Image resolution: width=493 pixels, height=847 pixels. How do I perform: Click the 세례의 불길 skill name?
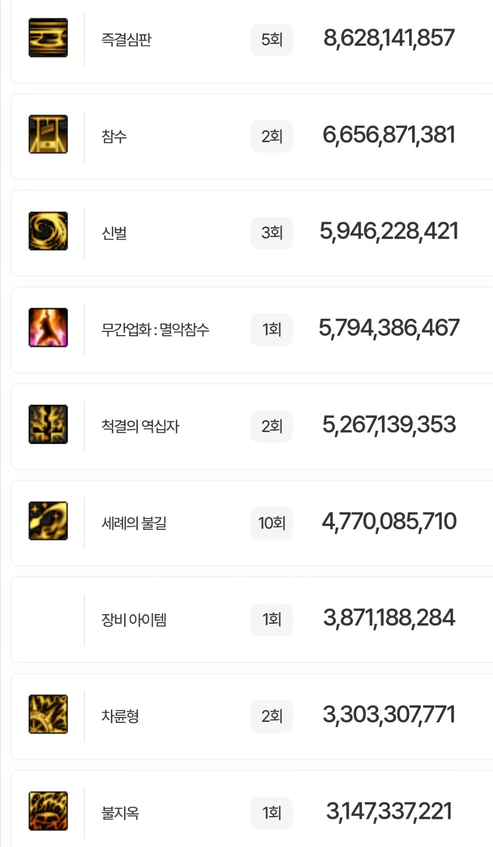click(134, 523)
